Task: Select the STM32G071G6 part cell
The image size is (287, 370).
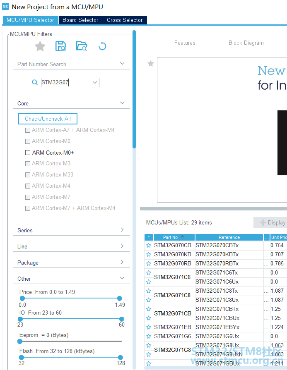Action: (174, 336)
